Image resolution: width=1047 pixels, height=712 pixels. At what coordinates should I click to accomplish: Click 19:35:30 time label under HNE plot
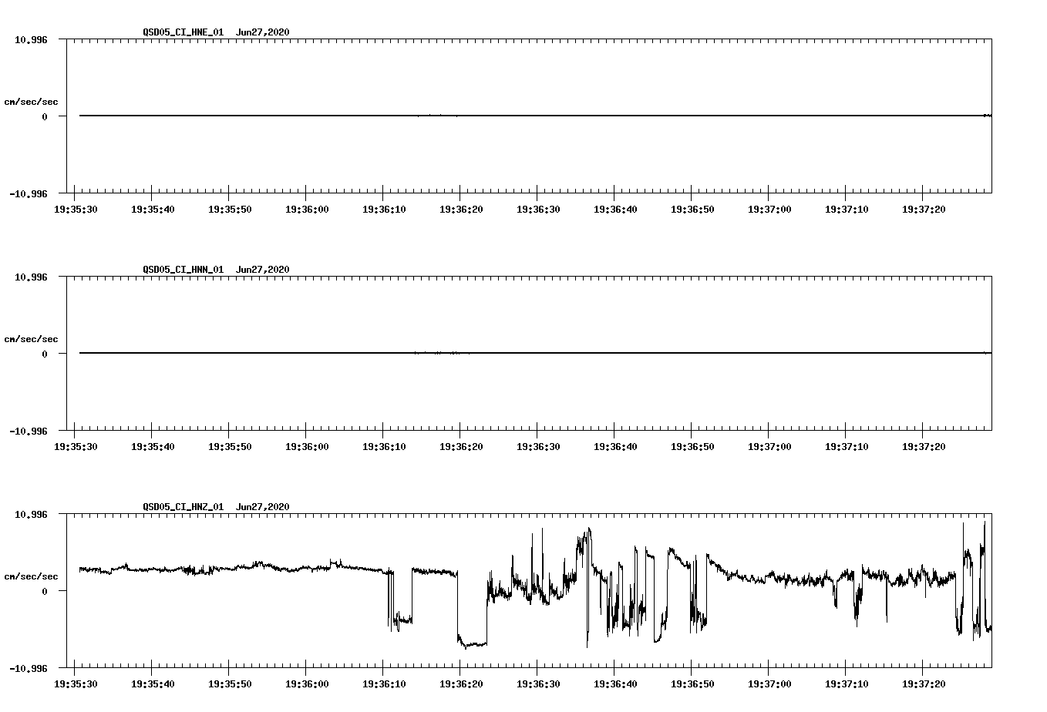[76, 209]
